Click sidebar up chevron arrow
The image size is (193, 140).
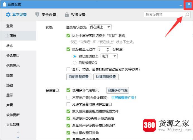click(x=18, y=132)
